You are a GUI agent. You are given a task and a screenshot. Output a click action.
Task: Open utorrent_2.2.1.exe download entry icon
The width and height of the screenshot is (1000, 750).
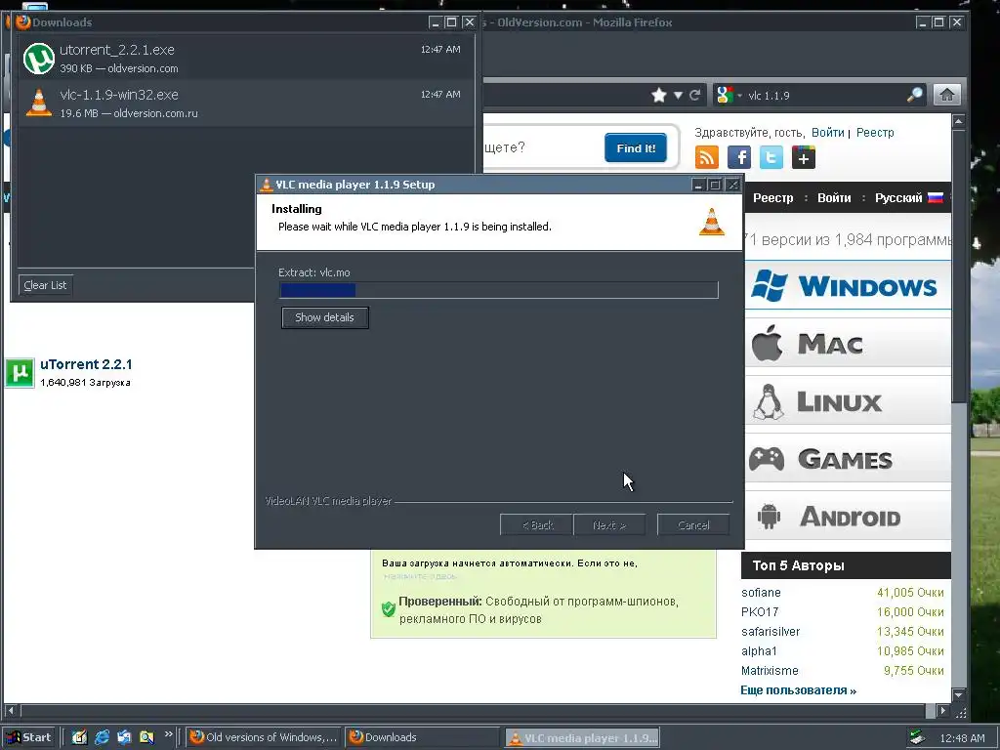pyautogui.click(x=39, y=59)
